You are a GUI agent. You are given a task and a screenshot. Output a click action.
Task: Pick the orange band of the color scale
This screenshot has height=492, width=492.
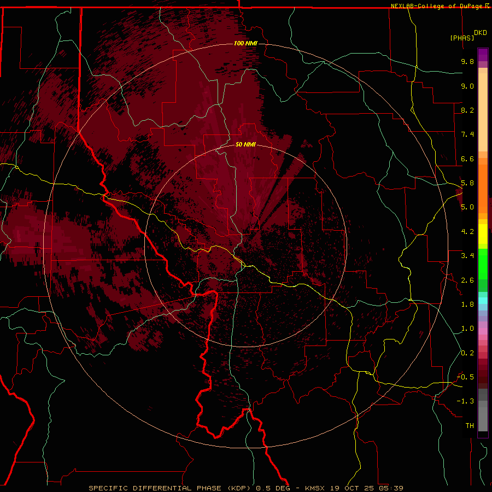[483, 189]
